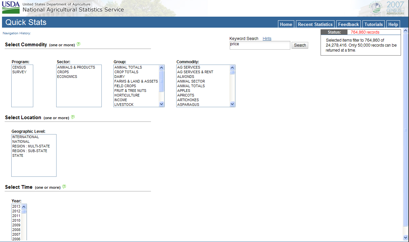Choose ALMONDS commodity
Viewport: 409px width, 242px height.
tap(203, 77)
